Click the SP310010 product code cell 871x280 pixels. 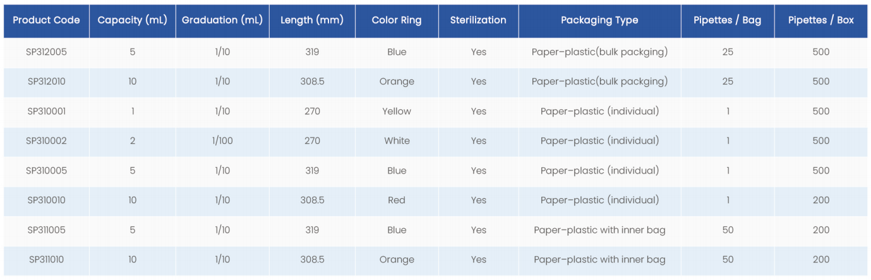(x=47, y=200)
